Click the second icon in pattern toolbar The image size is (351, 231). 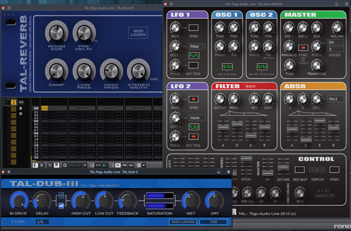pos(42,166)
